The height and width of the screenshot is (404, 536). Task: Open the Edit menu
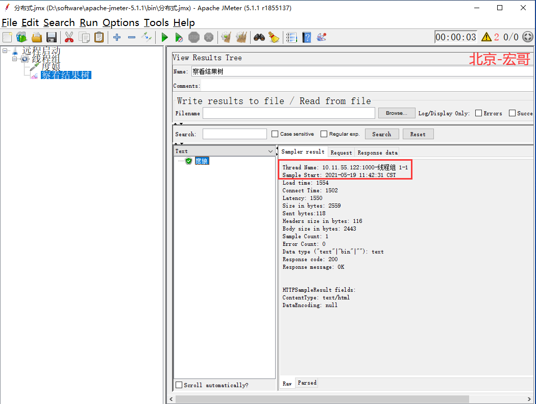[x=30, y=22]
